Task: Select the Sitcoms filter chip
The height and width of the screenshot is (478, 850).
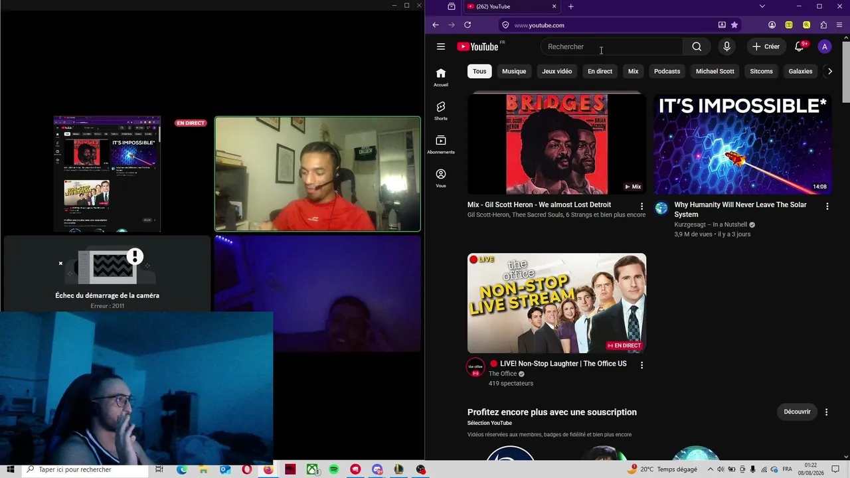Action: click(762, 71)
